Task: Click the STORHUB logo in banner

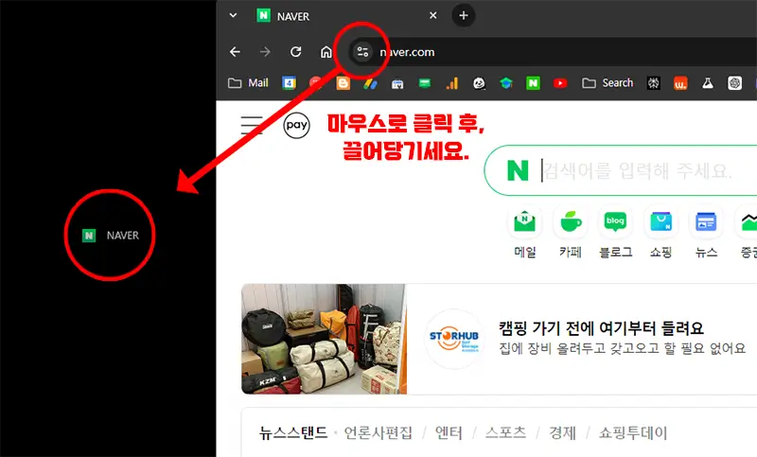Action: [x=454, y=339]
